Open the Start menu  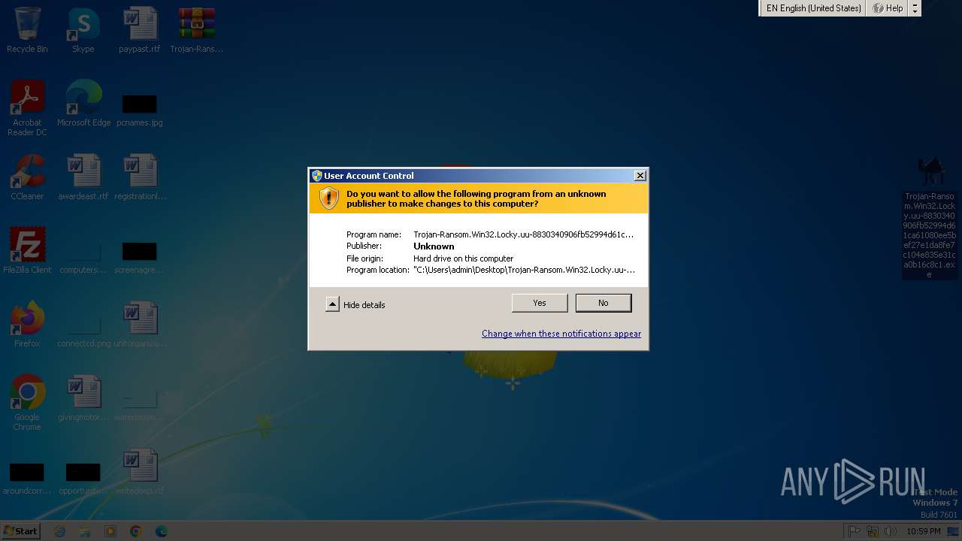point(20,530)
